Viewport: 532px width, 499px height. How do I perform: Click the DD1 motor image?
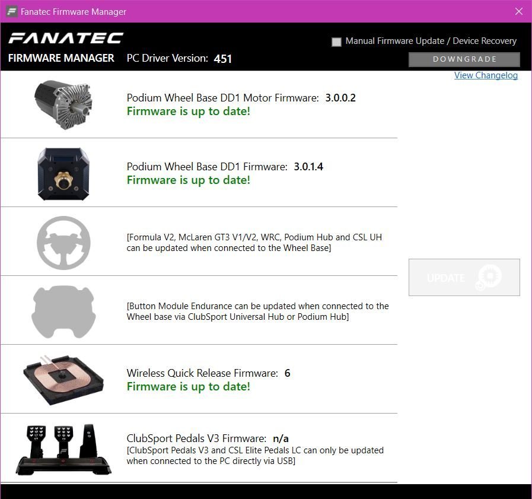click(63, 104)
